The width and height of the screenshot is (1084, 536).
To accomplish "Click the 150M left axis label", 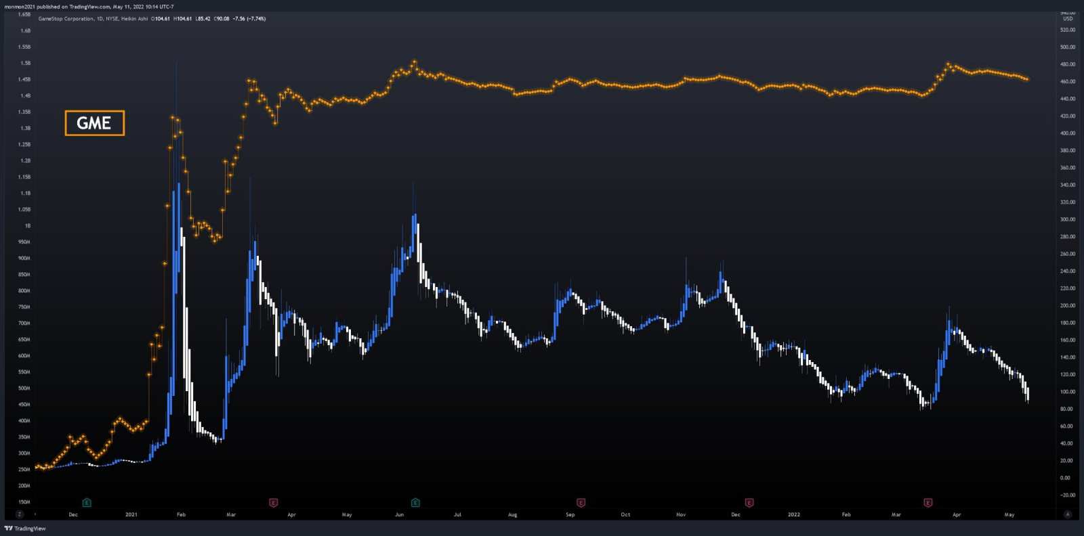I will [24, 502].
